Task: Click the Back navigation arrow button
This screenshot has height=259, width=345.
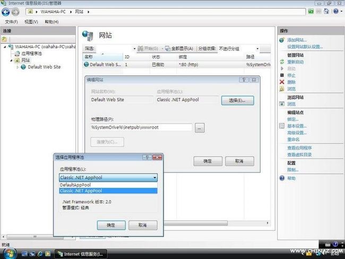Action: click(x=6, y=12)
